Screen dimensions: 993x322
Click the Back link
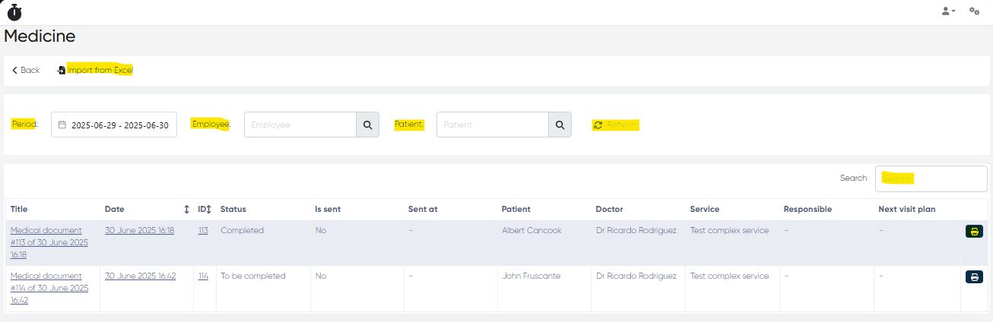pyautogui.click(x=26, y=70)
